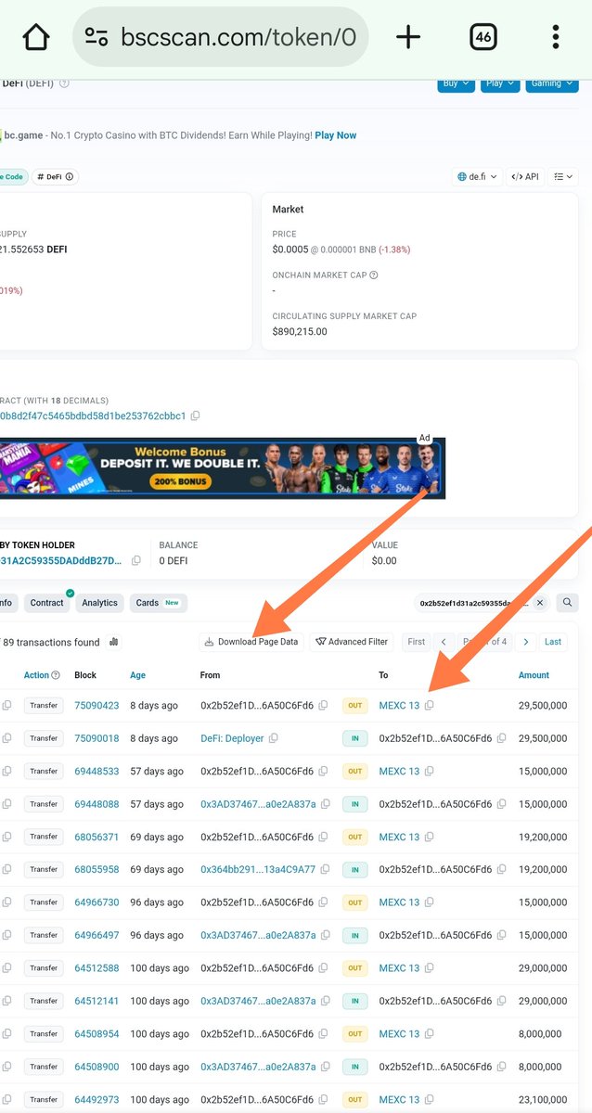Viewport: 592px width, 1113px height.
Task: Click the Age column header
Action: (137, 675)
